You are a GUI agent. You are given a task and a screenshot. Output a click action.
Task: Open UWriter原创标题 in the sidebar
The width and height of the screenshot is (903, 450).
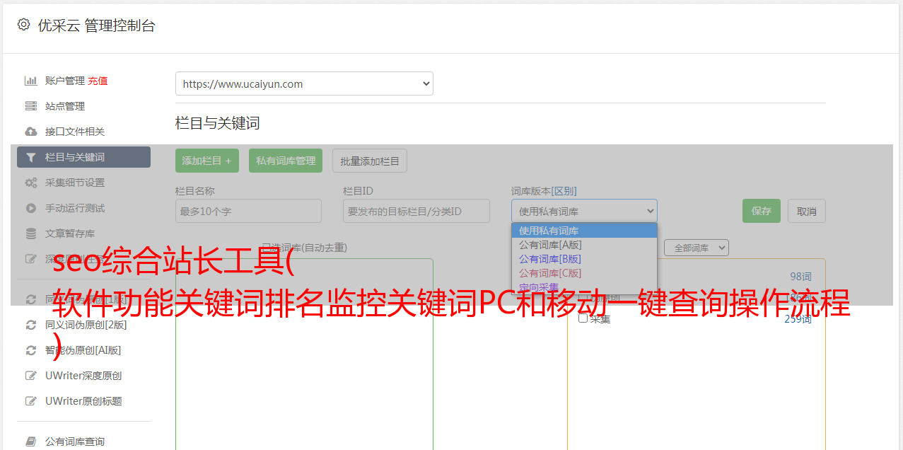83,401
